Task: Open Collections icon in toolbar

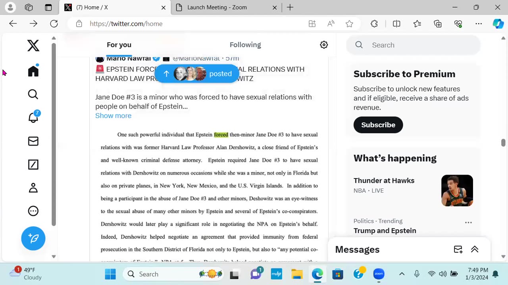Action: 438,24
